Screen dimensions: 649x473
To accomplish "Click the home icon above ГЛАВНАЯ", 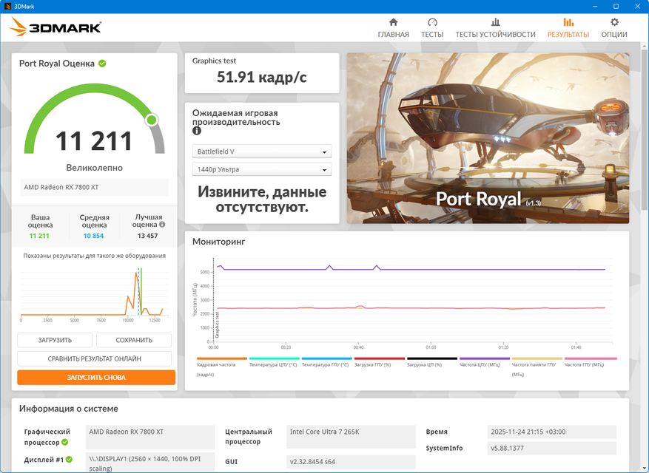I will [393, 22].
